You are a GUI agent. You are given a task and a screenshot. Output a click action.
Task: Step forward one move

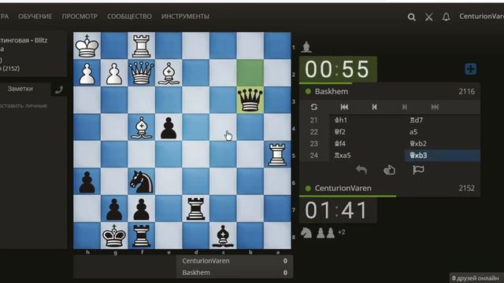point(404,107)
